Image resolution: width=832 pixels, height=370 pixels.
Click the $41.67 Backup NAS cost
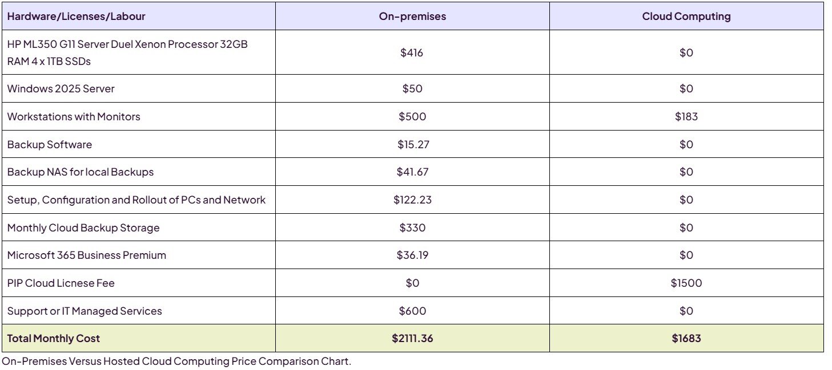click(412, 172)
